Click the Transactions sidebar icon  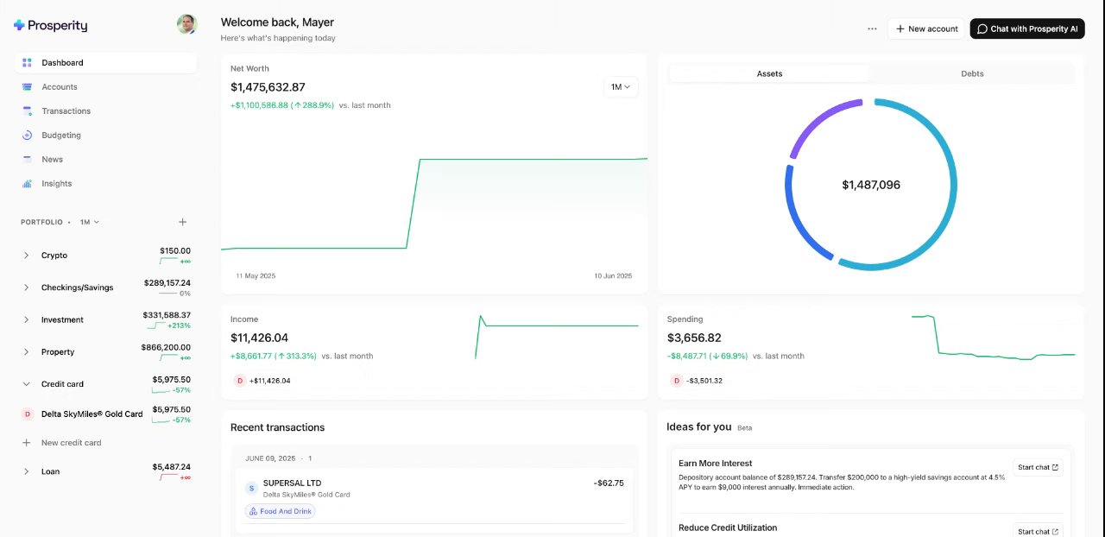point(27,111)
